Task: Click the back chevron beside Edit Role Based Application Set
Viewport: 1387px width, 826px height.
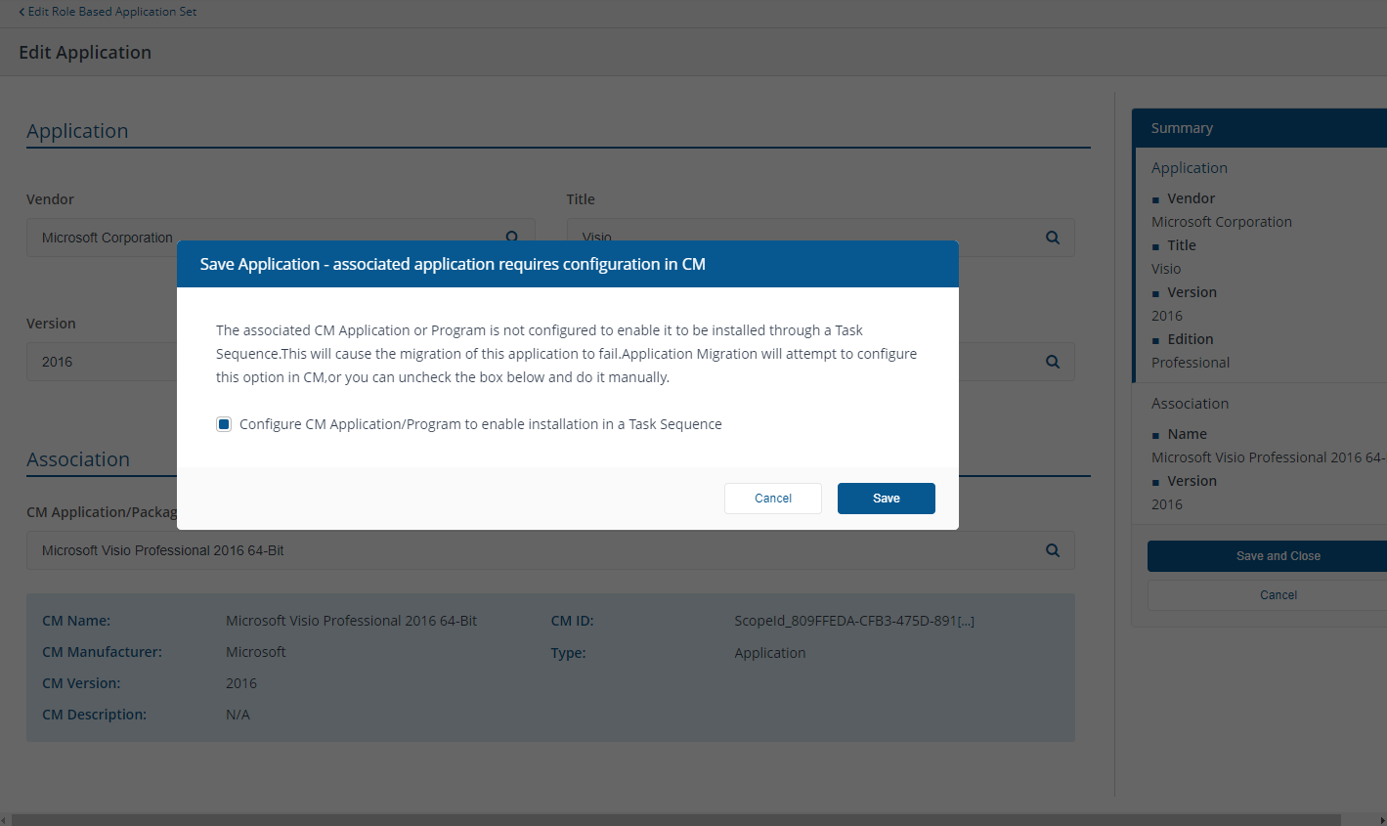Action: (x=22, y=12)
